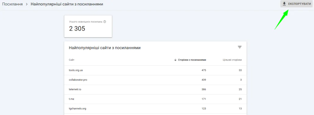Open the telemetr.io row

coord(155,89)
